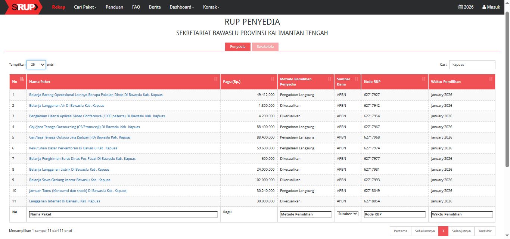Viewport: 510px width, 239px height.
Task: Sort by Nama Paket column arrows
Action: click(x=216, y=79)
